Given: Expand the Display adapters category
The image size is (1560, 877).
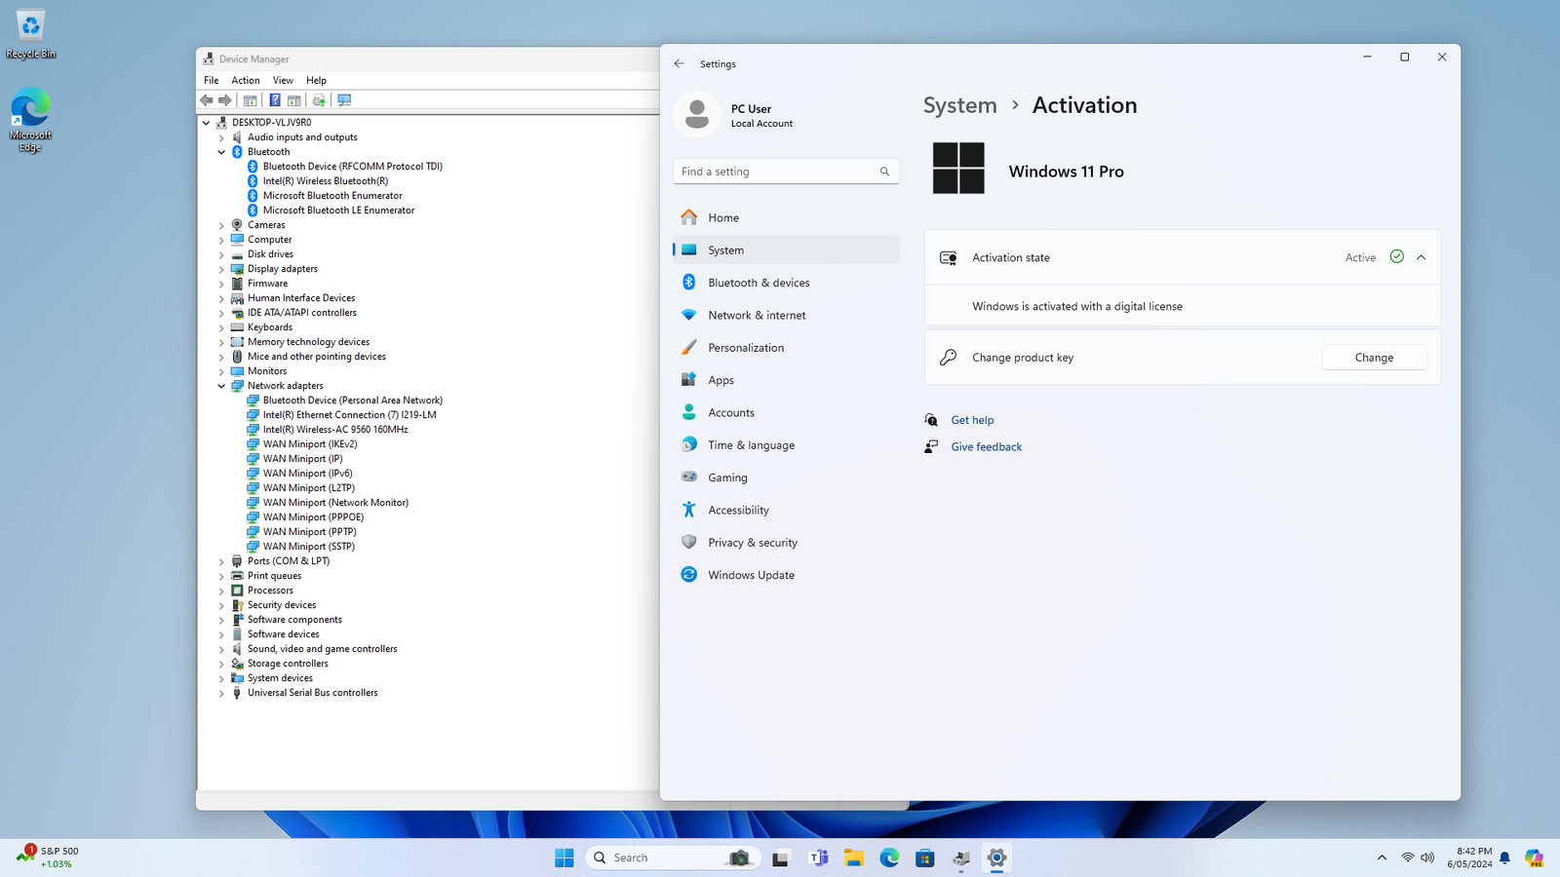Looking at the screenshot, I should pos(221,269).
